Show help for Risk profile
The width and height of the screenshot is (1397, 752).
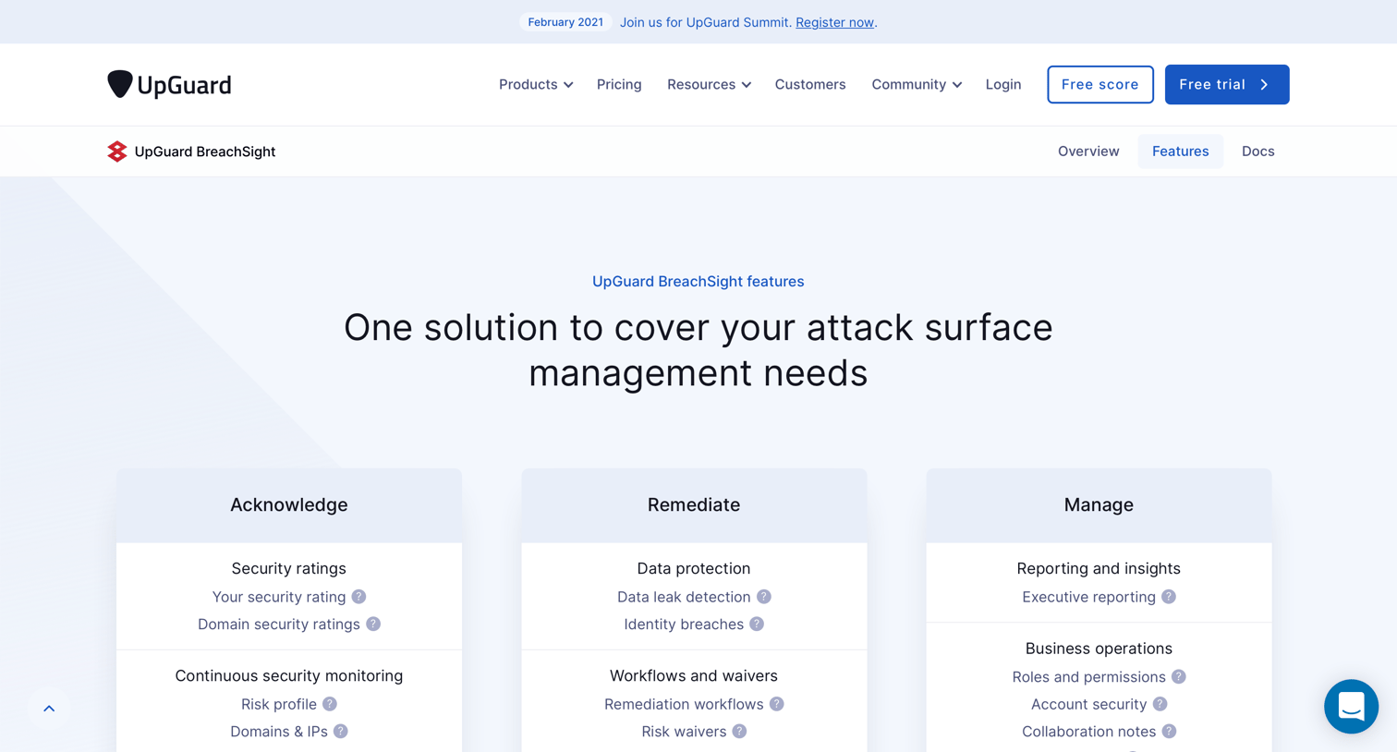(330, 704)
